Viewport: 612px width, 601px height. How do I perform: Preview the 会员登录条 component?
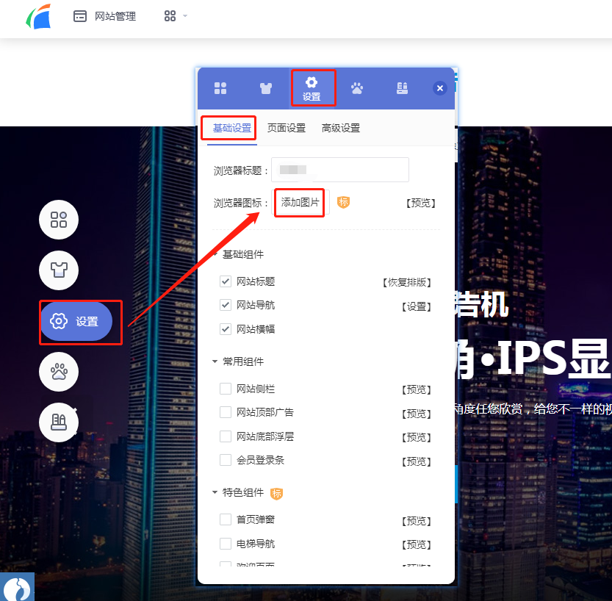(417, 461)
